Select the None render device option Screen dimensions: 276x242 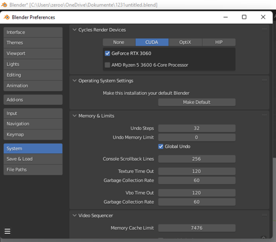coord(119,42)
